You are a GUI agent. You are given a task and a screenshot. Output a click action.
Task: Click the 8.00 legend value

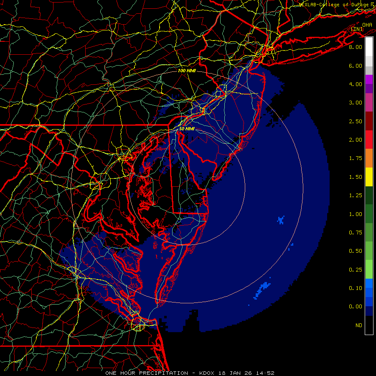point(356,47)
